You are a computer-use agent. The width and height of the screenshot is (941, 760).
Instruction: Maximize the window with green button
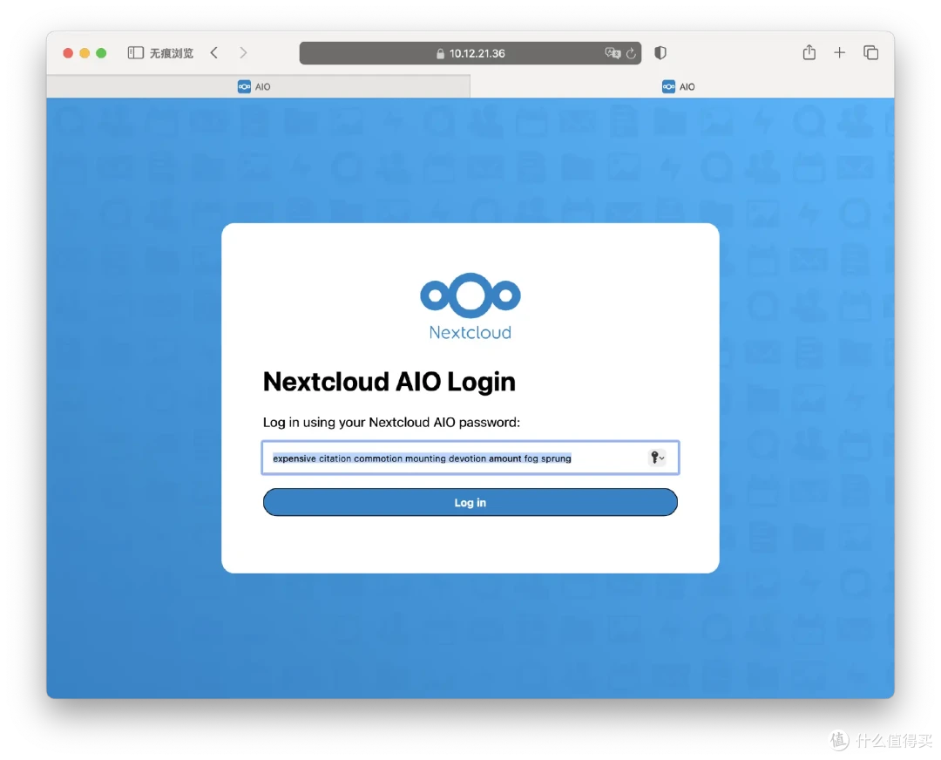coord(101,53)
